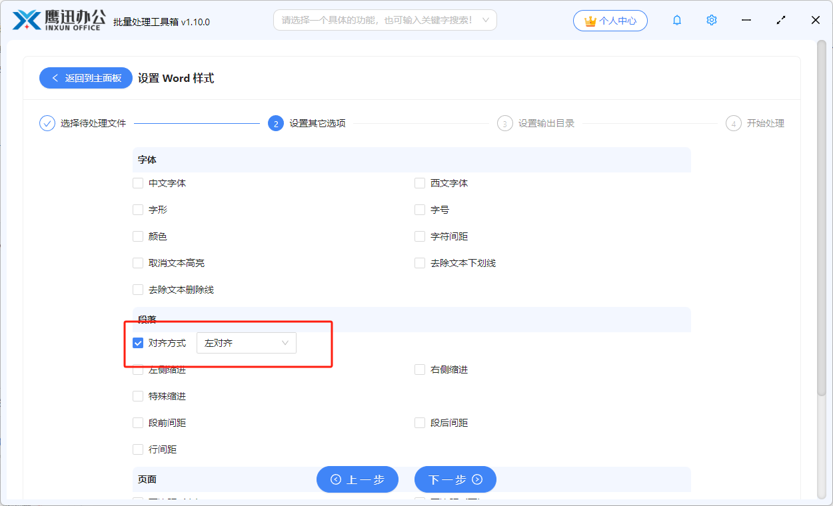Uncheck the 对齐方式 checkbox

point(138,343)
